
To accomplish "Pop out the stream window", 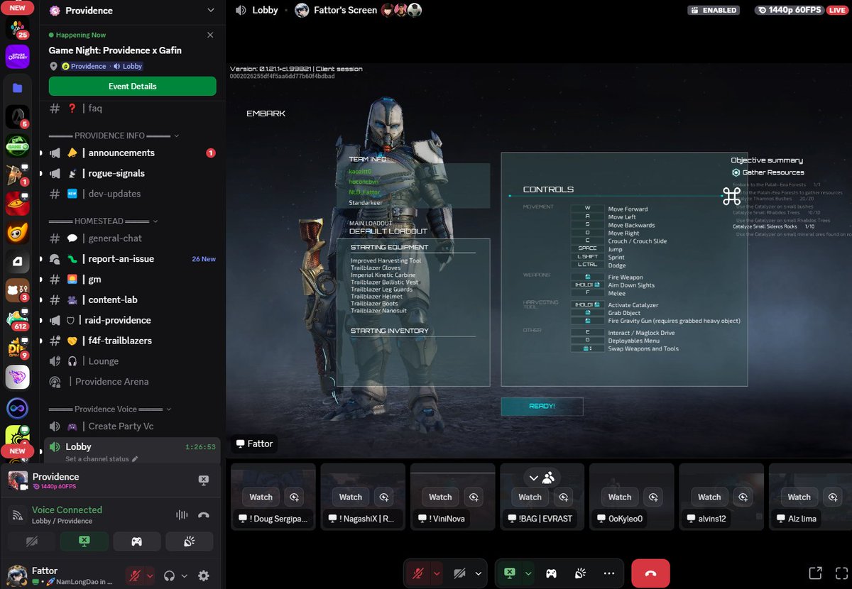I will (x=816, y=573).
